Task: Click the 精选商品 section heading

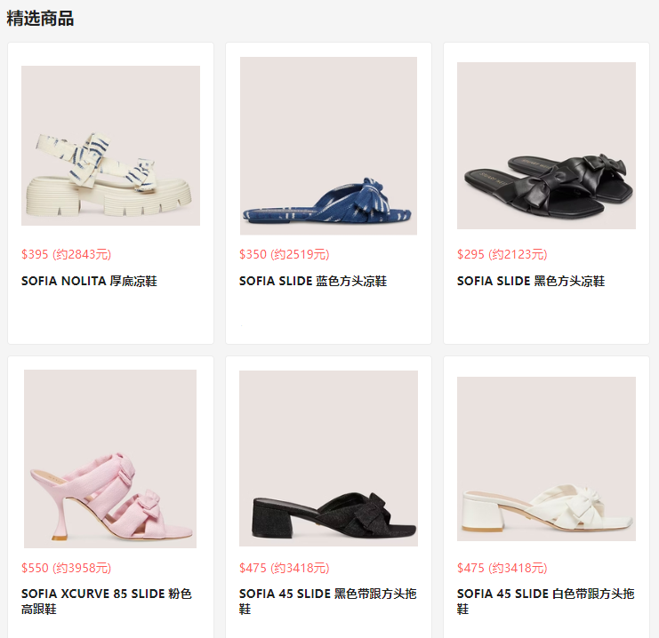Action: point(40,19)
